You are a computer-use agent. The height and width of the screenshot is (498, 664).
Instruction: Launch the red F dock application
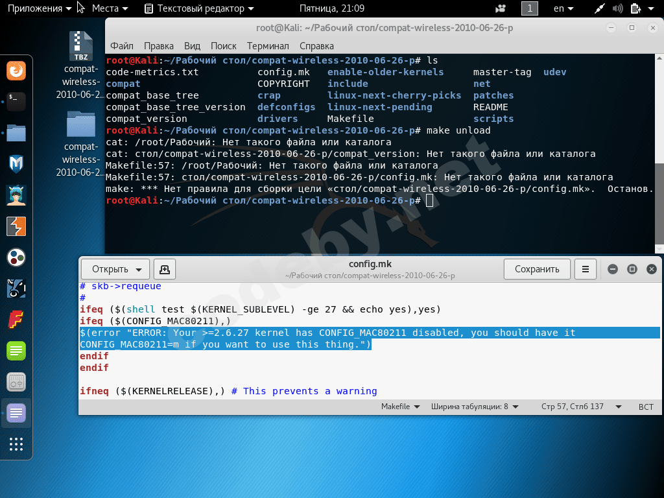(16, 320)
